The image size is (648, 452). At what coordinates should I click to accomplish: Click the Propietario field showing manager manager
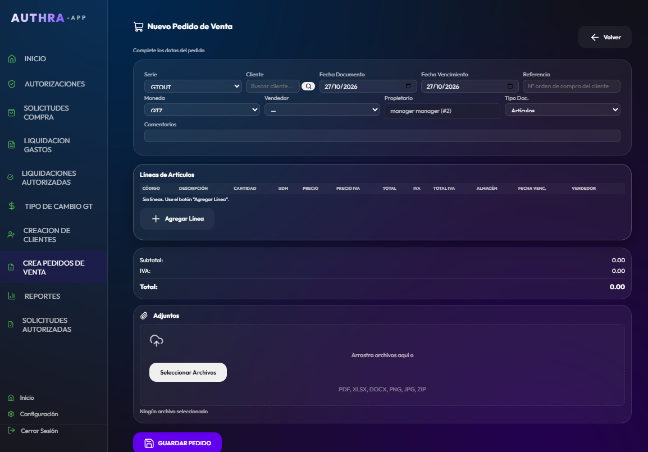pos(442,111)
